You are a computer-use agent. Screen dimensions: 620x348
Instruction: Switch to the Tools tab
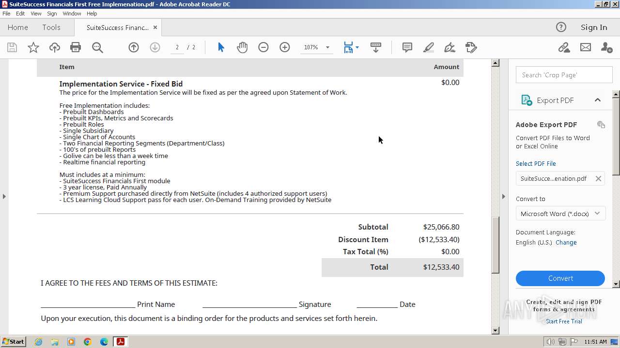[x=51, y=28]
